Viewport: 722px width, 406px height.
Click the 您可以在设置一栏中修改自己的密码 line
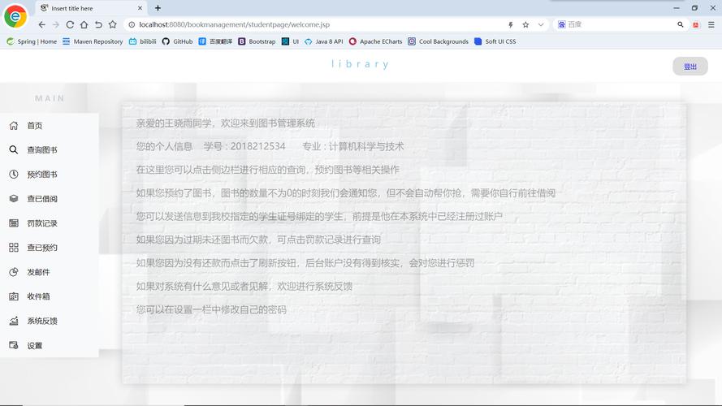211,309
